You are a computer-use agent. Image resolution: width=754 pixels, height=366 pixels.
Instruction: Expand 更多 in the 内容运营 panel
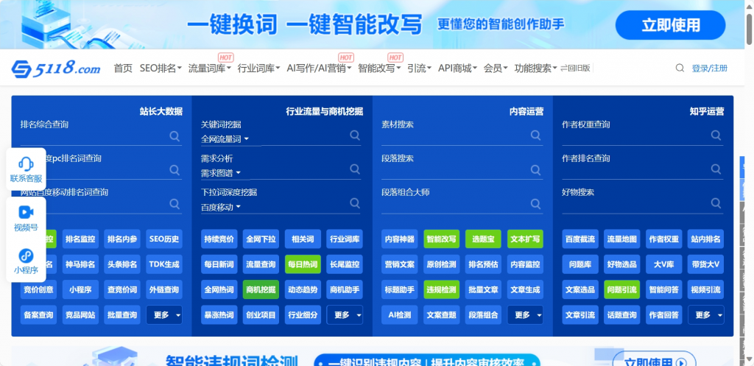coord(526,315)
